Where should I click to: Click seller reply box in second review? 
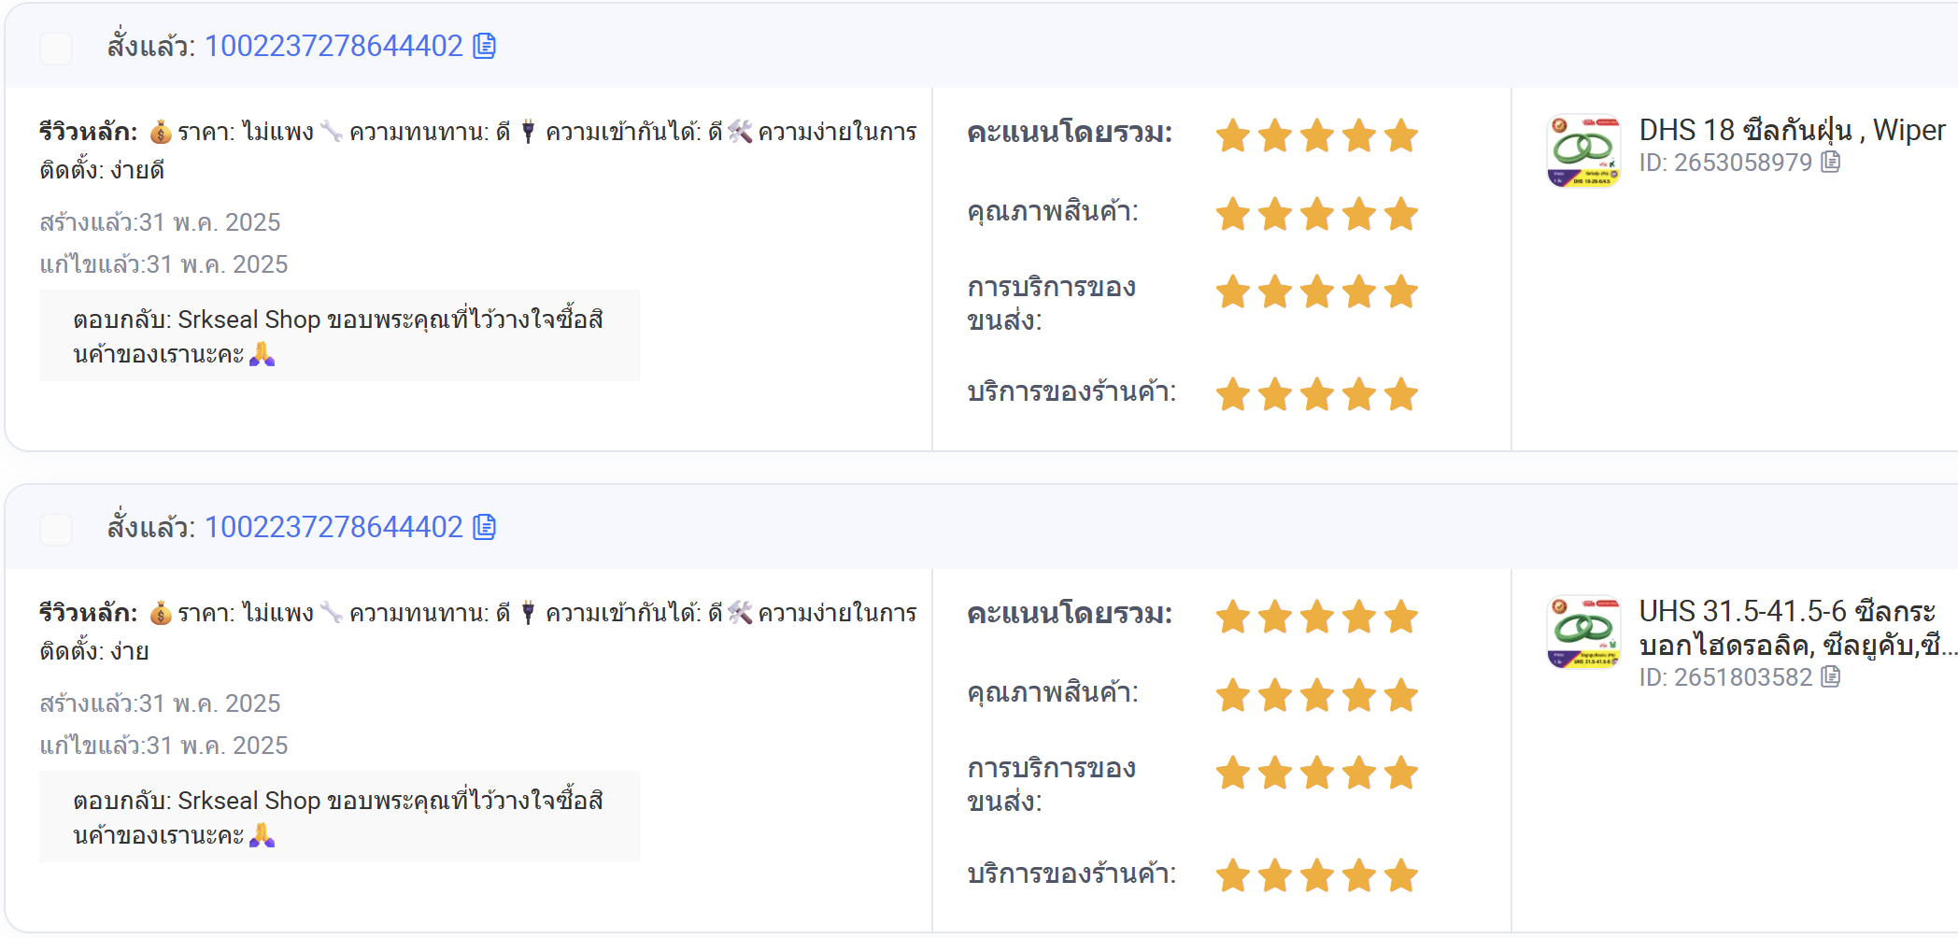[339, 817]
